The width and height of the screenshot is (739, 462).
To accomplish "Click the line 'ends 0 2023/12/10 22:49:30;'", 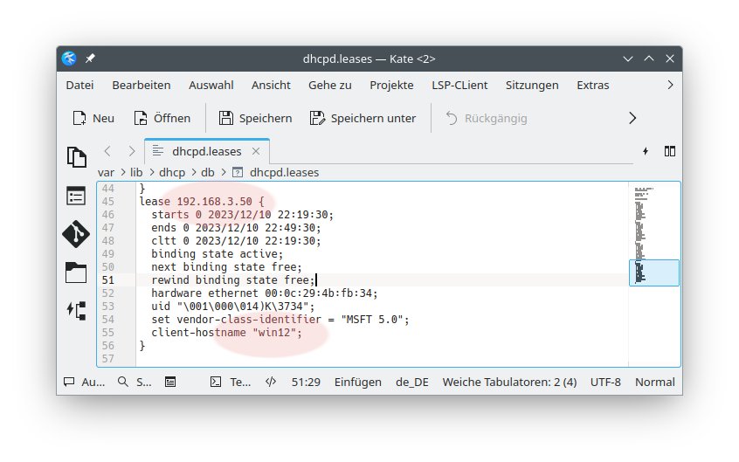I will [x=236, y=228].
